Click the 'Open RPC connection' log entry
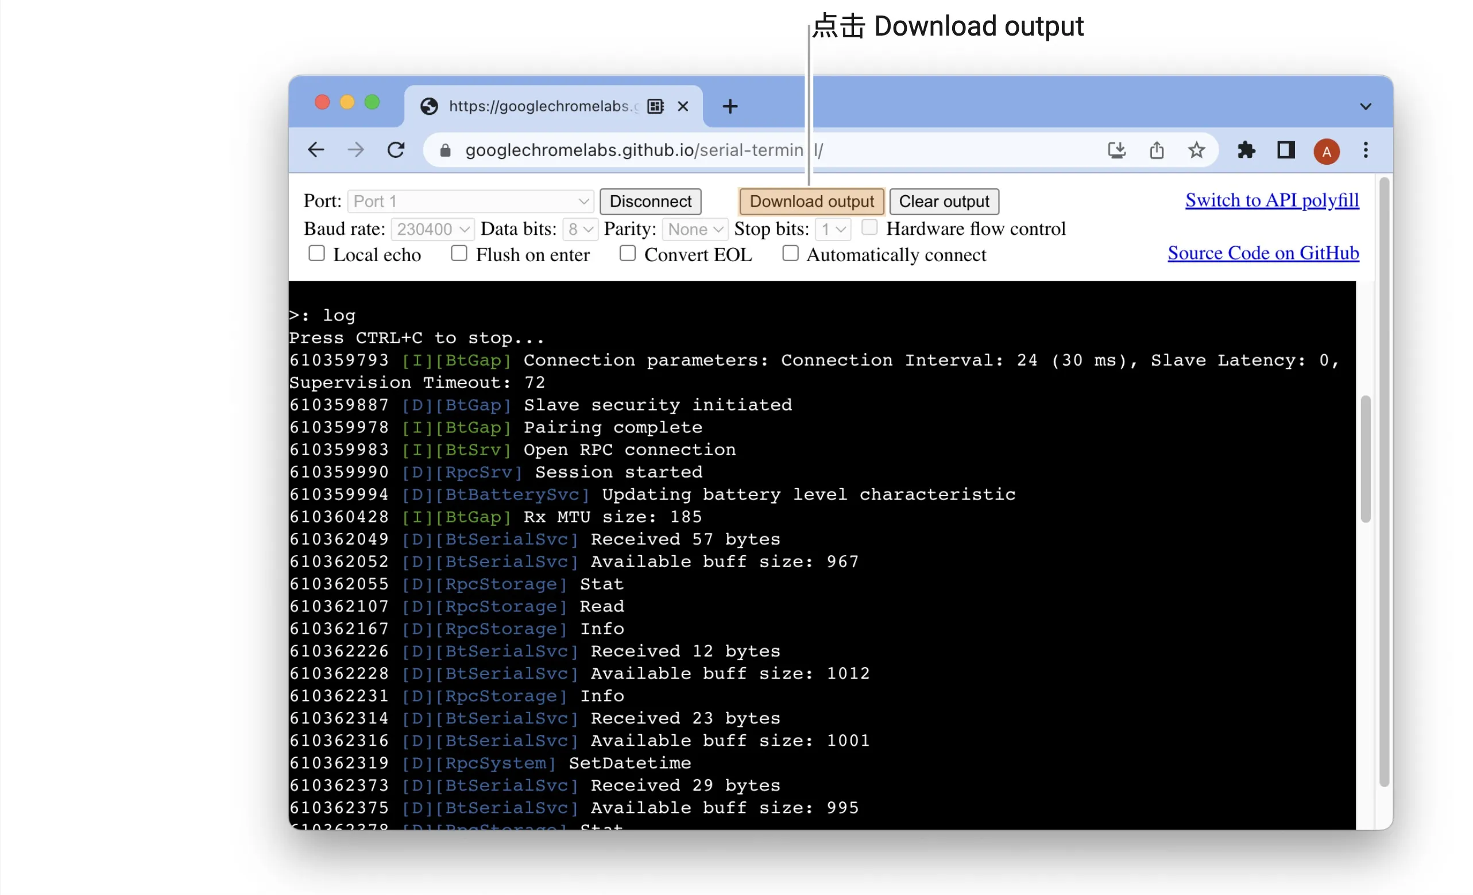The width and height of the screenshot is (1473, 895). coord(512,450)
